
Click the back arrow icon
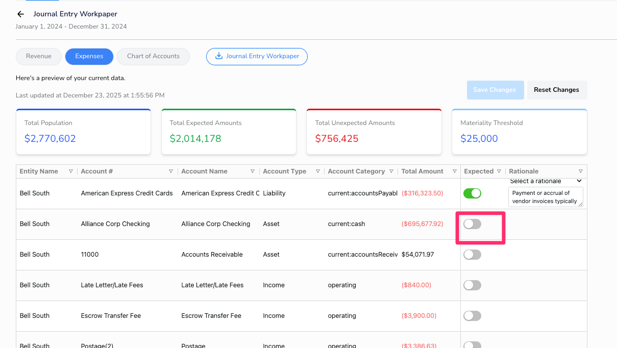tap(20, 14)
